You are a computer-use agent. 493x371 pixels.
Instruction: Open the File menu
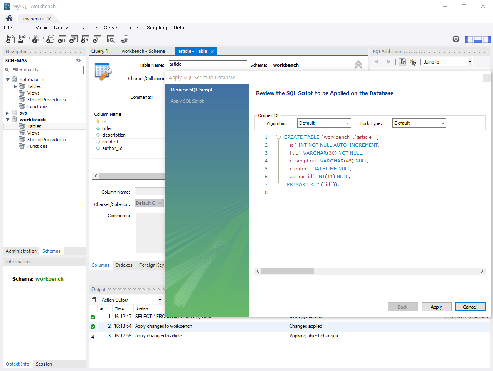click(8, 28)
